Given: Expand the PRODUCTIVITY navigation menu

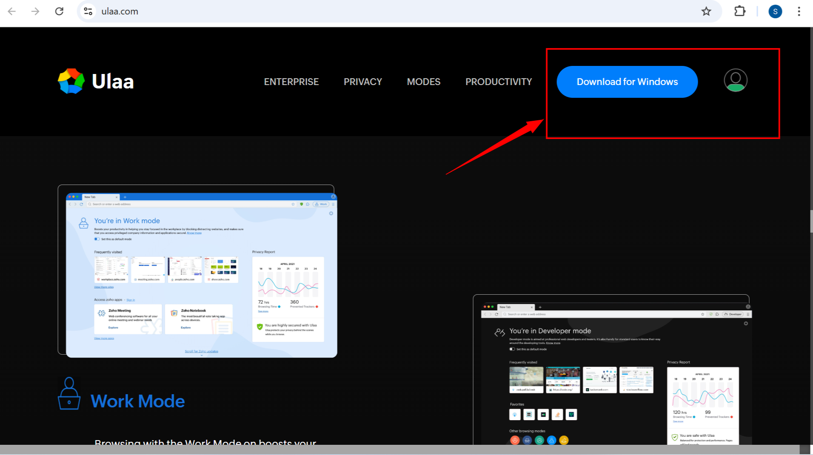Looking at the screenshot, I should [x=498, y=82].
